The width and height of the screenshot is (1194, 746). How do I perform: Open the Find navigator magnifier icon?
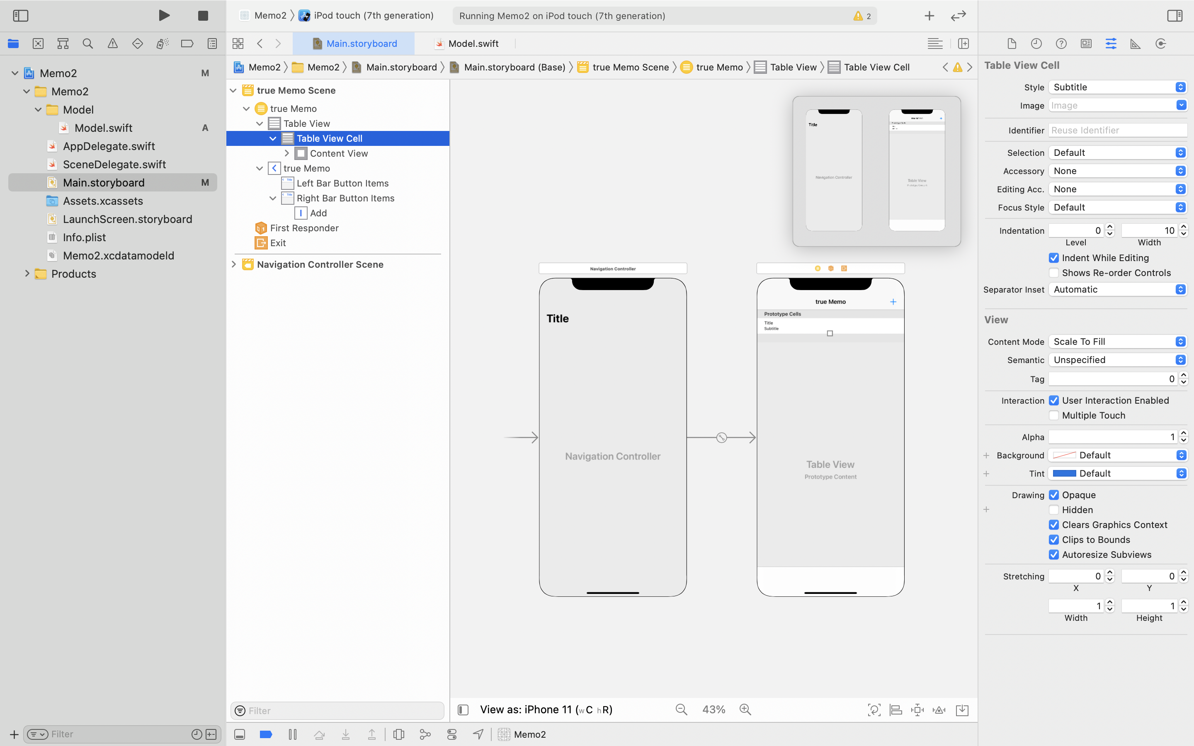(x=88, y=44)
